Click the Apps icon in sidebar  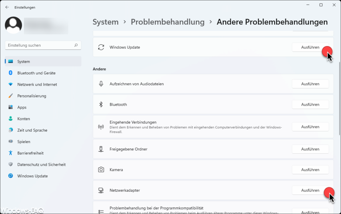[10, 107]
